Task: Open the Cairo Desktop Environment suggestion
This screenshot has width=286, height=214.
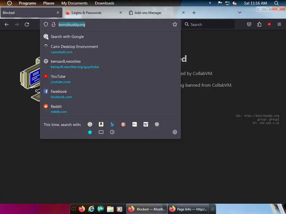Action: coord(110,49)
